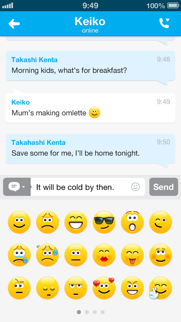Select the sad frowning emoticon
This screenshot has height=322, width=181.
47,222
